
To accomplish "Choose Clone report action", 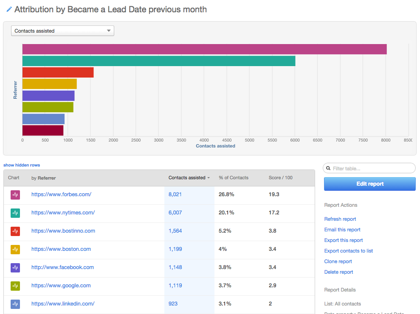I will point(338,261).
